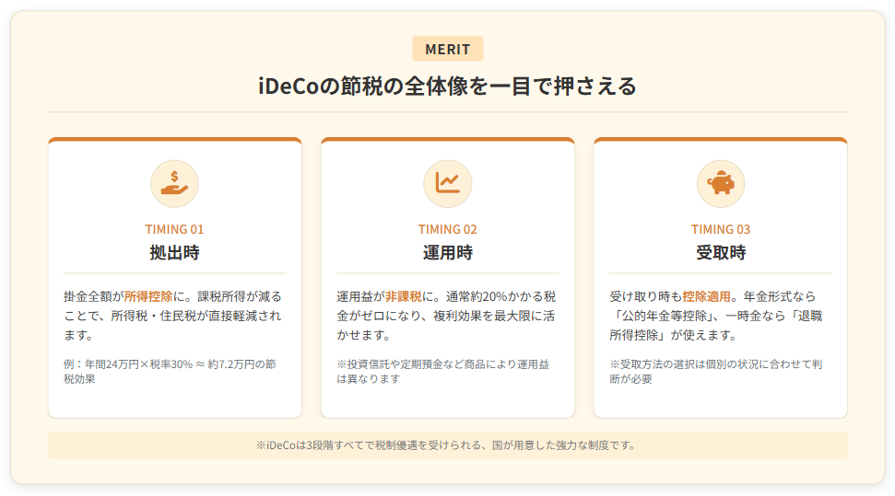Click the highlighted 非課税 text
The width and height of the screenshot is (895, 496).
403,296
